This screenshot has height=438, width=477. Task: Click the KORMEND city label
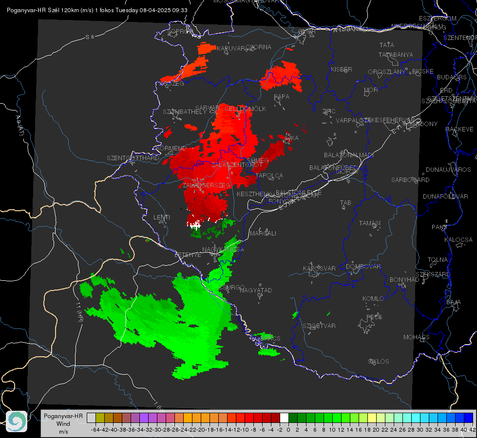coord(171,148)
